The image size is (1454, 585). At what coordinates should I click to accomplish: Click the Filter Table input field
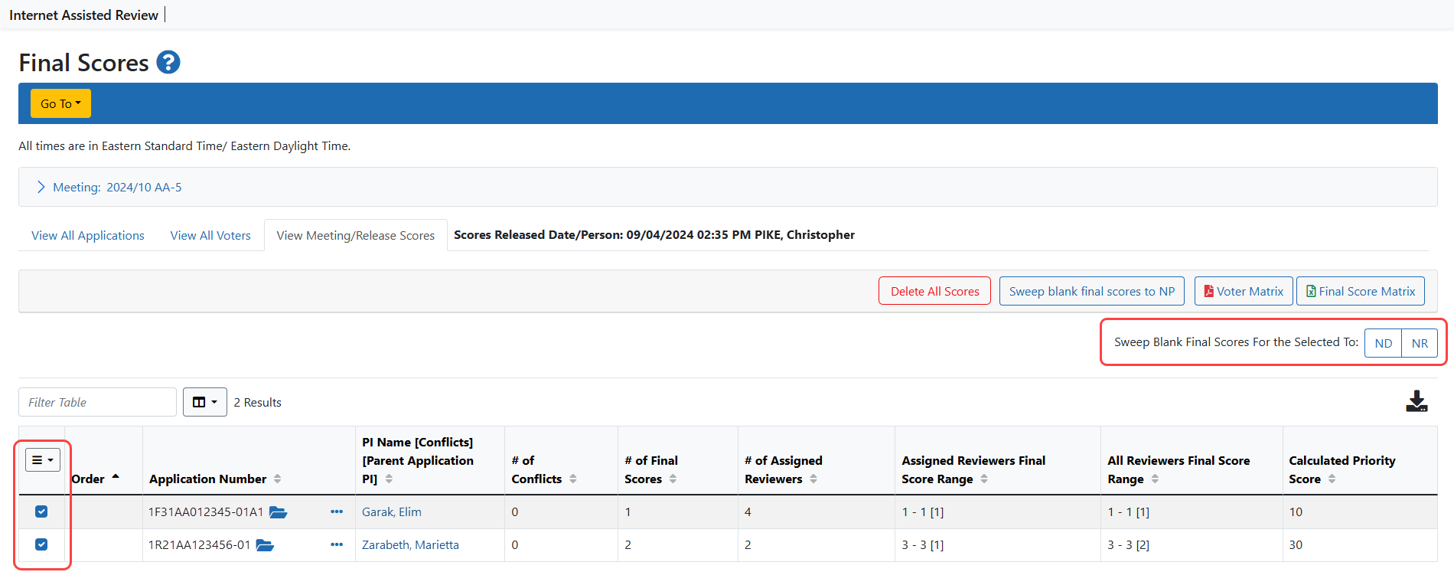[x=97, y=402]
